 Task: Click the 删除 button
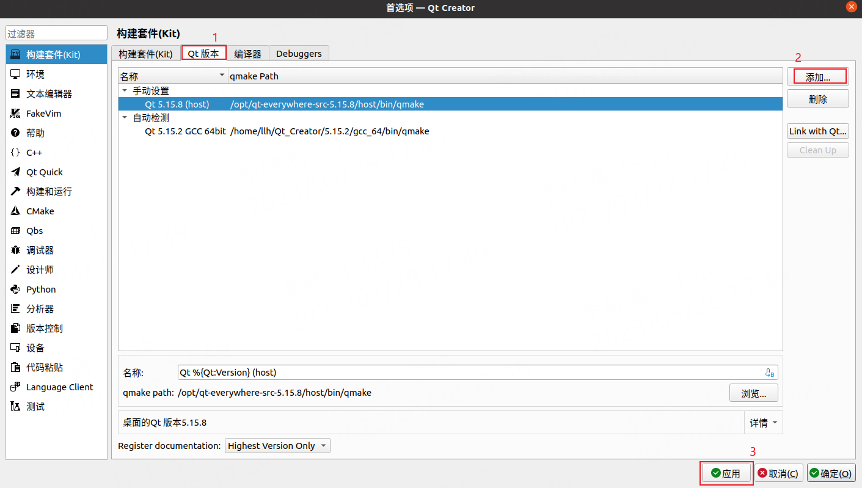click(x=818, y=99)
